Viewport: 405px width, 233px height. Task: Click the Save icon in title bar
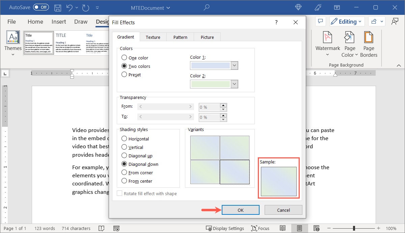pyautogui.click(x=58, y=7)
